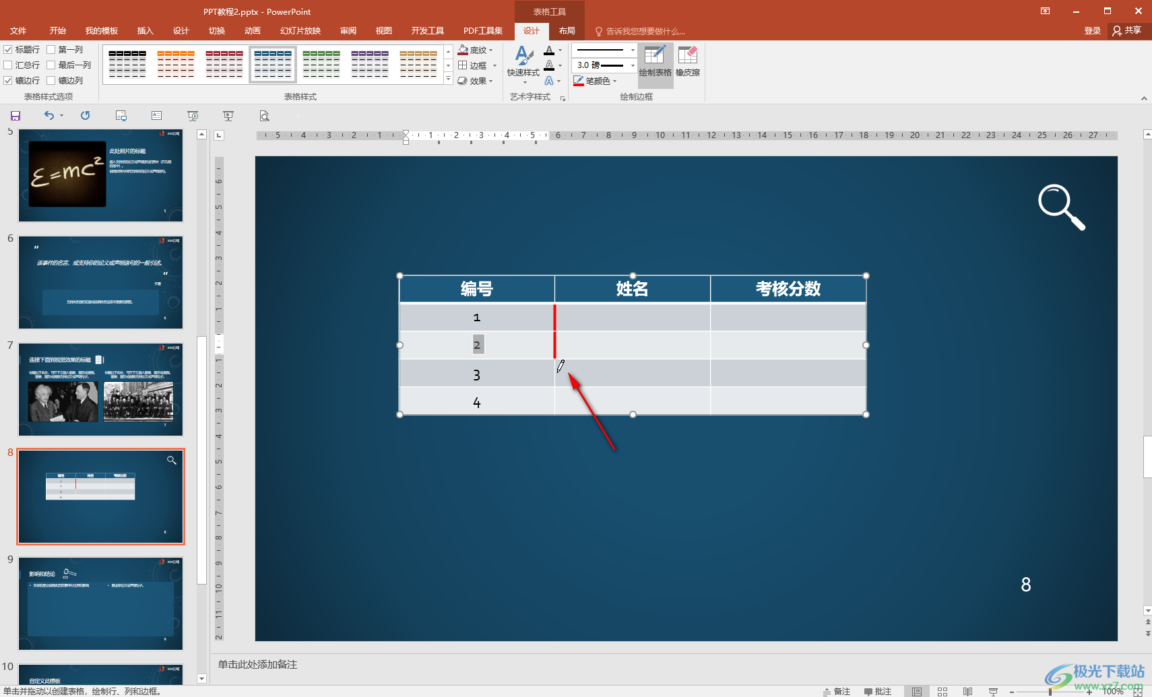1152x697 pixels.
Task: Open the WordArt styles dialog launcher
Action: pyautogui.click(x=563, y=98)
